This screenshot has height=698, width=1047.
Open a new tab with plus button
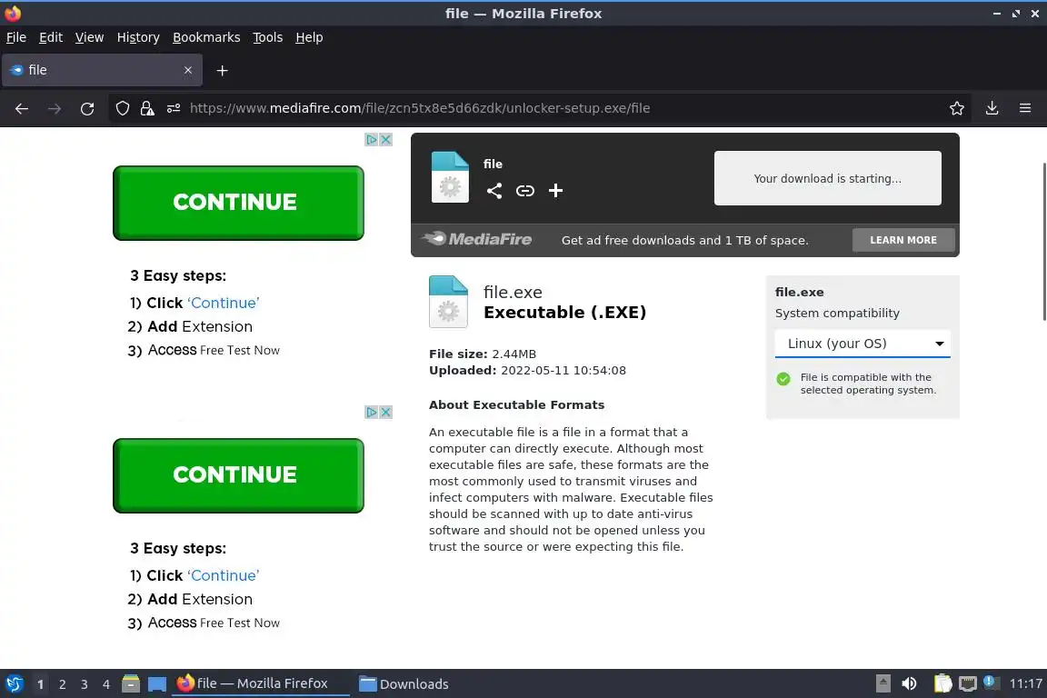point(223,70)
